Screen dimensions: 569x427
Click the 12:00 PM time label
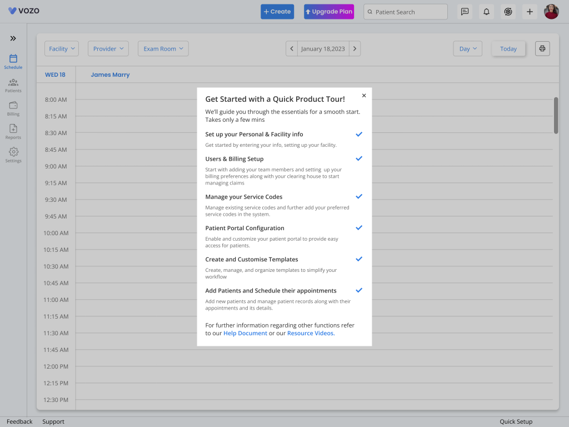(x=56, y=367)
